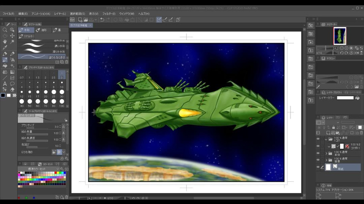Select the 水彩 sub tool group
The image size is (364, 204).
(x=26, y=30)
